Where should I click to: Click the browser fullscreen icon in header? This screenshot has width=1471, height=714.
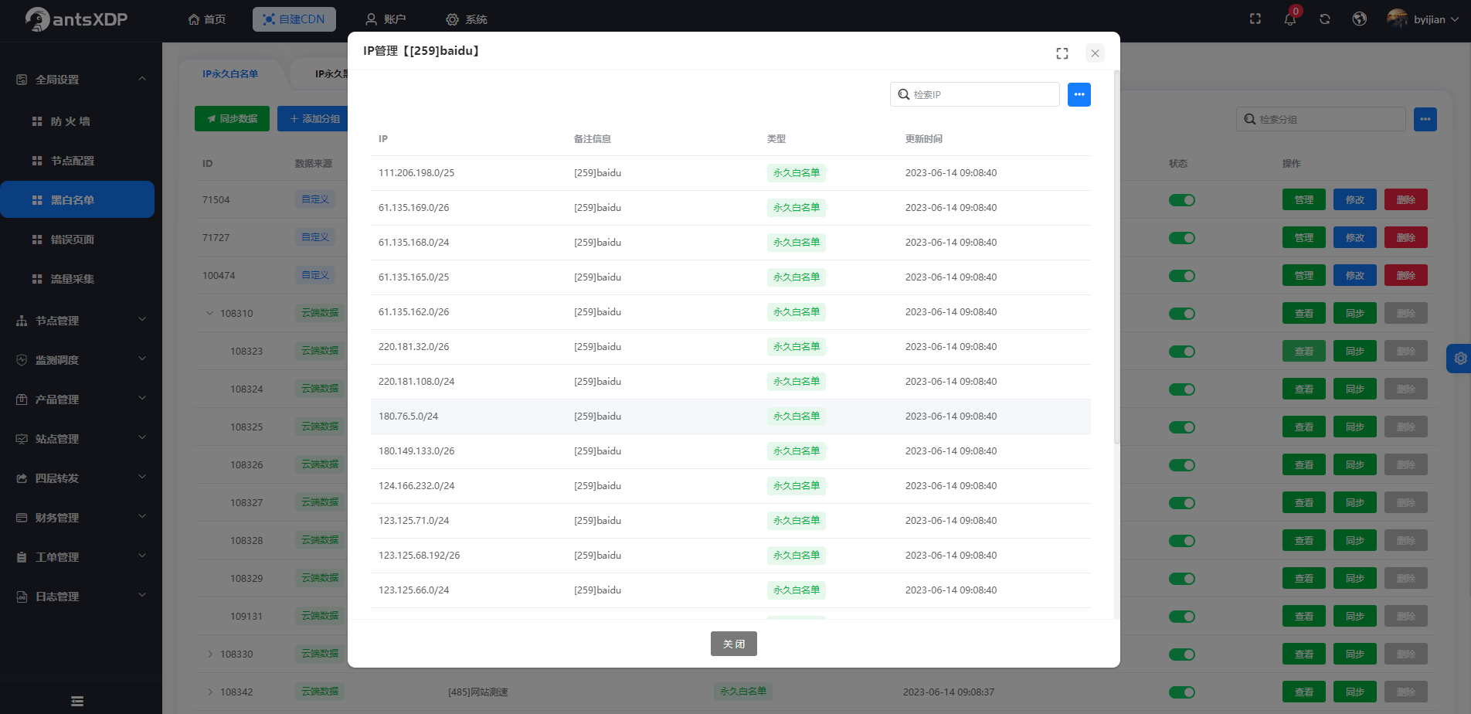coord(1255,19)
